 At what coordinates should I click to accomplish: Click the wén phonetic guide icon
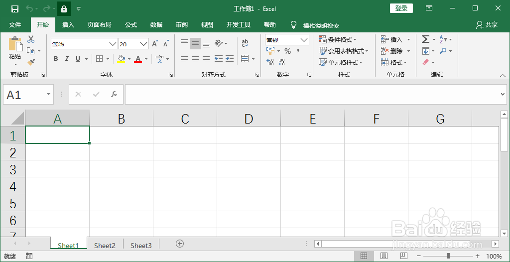(160, 59)
